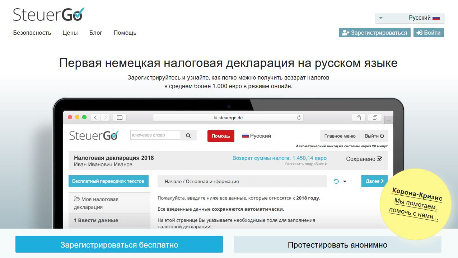Click the Протестировать анонимно button
The height and width of the screenshot is (258, 458).
[337, 244]
